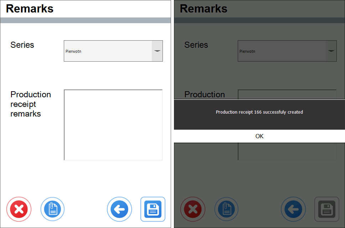Click the dimmed red cancel icon behind the dialog
Viewport: 345px width, 228px height.
tap(193, 209)
